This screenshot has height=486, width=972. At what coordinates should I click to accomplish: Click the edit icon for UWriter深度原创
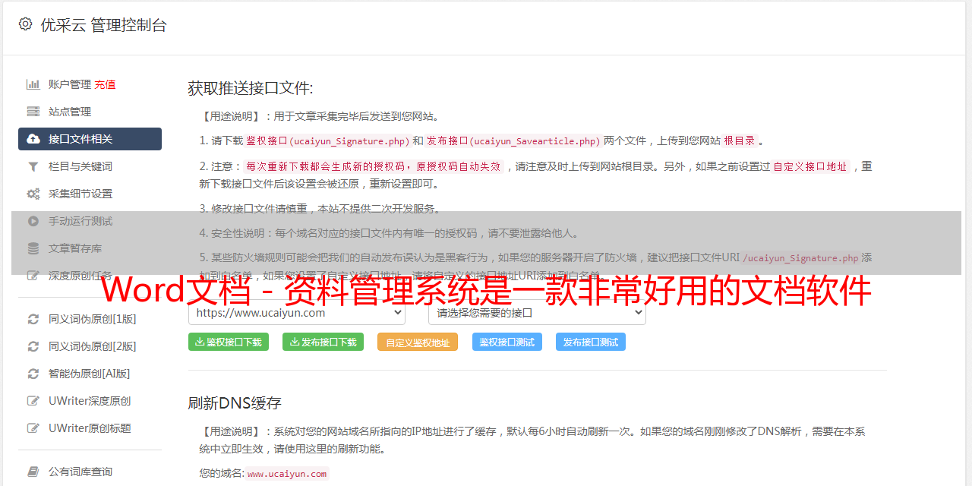33,401
